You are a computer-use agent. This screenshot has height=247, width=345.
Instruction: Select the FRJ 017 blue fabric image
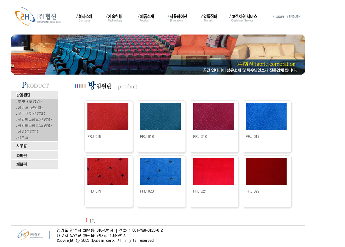click(x=266, y=117)
